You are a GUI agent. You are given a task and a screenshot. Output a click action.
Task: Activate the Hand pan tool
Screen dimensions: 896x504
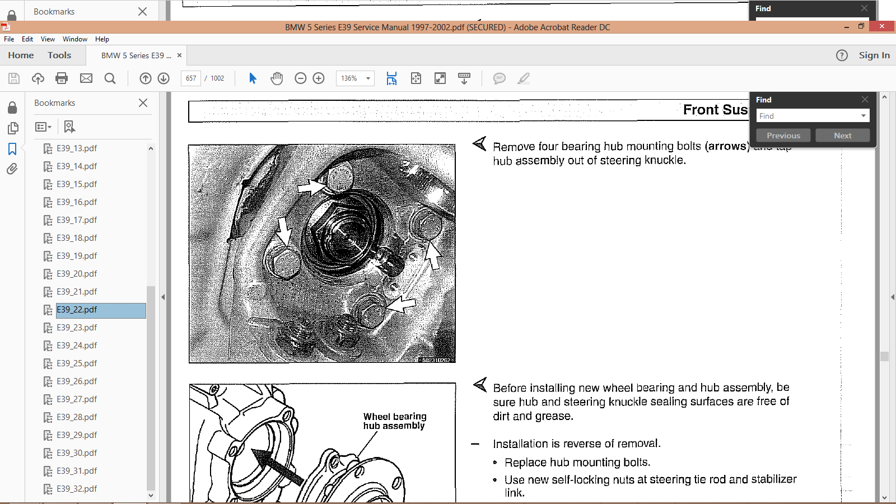277,78
